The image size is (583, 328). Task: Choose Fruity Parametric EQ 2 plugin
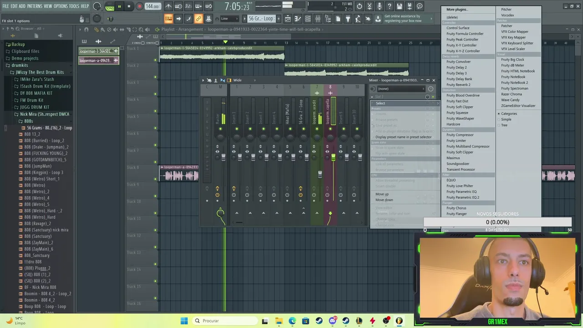pos(463,197)
